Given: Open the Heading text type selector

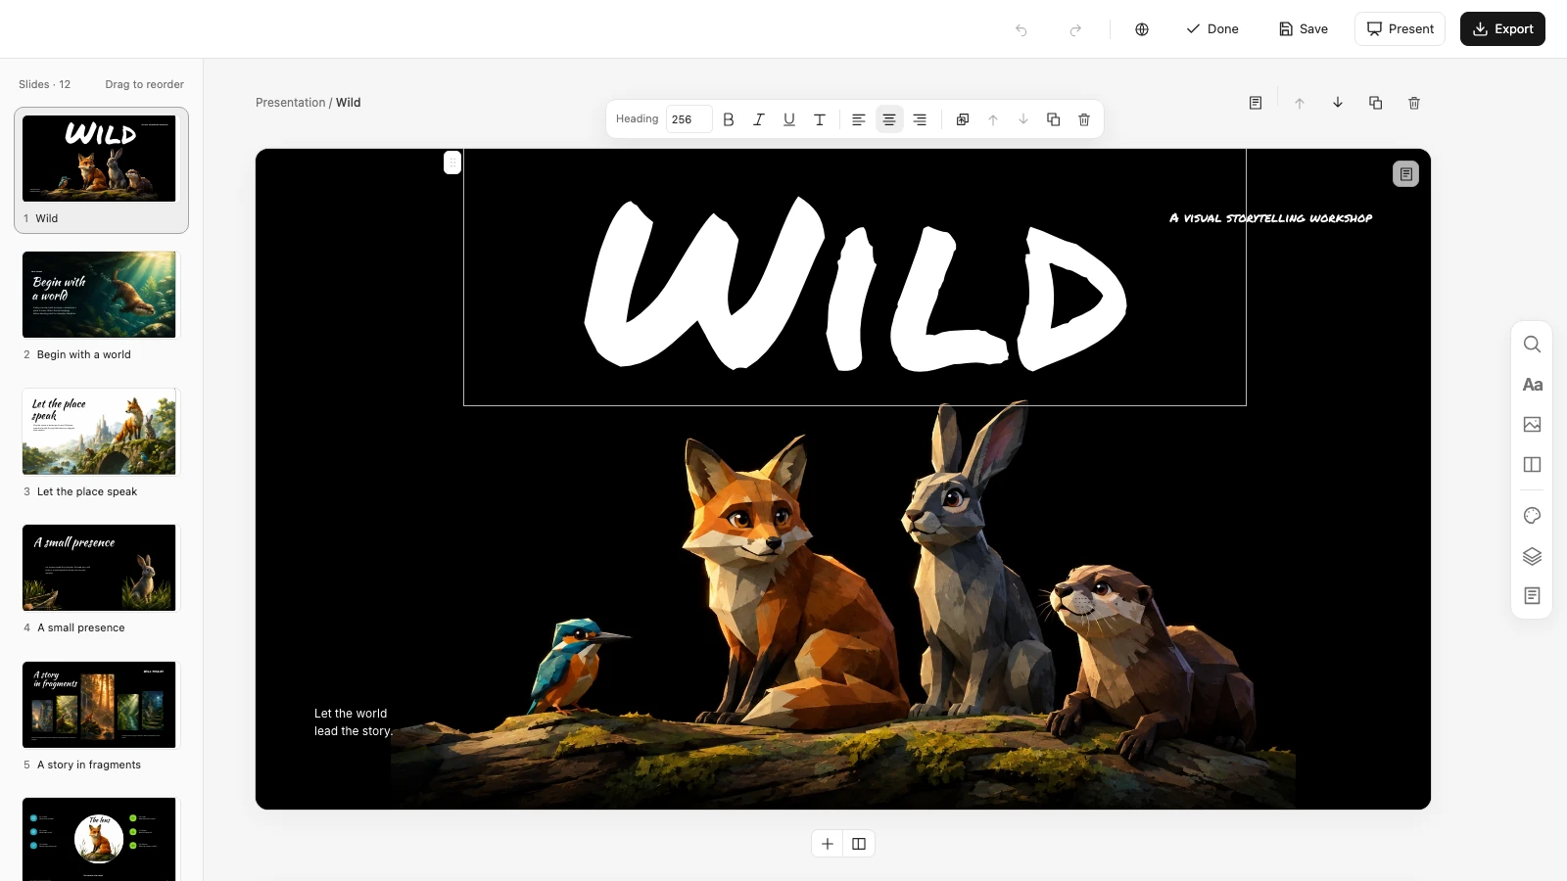Looking at the screenshot, I should click(637, 119).
